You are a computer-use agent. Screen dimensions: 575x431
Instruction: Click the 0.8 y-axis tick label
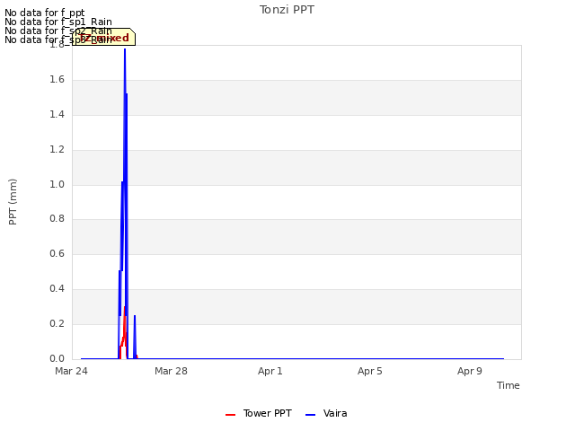(x=57, y=218)
